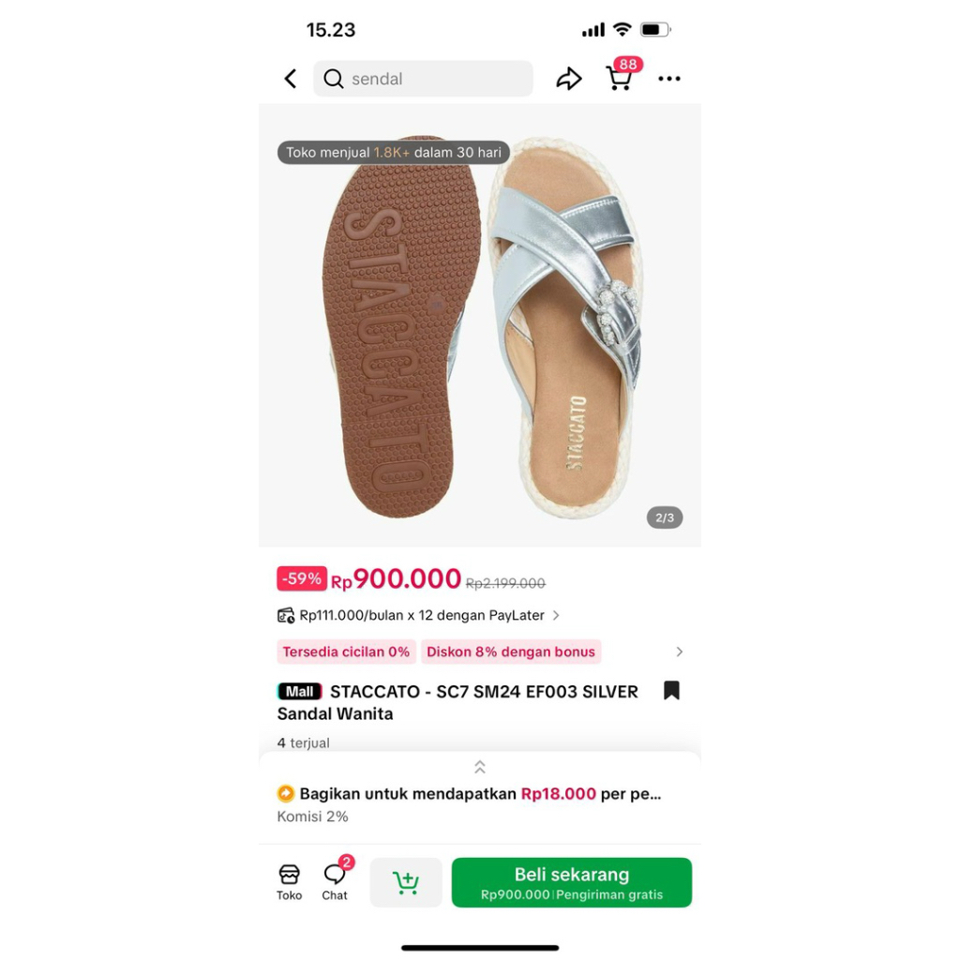This screenshot has height=960, width=960.
Task: Toggle the bookmark to save this product
Action: tap(672, 690)
